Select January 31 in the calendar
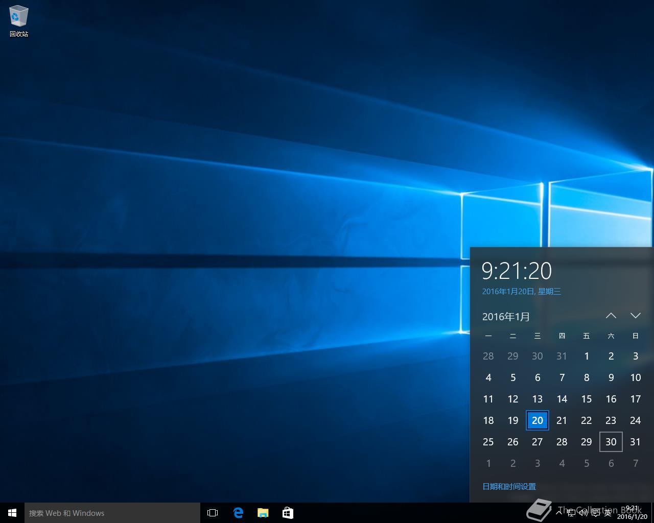The image size is (654, 523). [636, 442]
